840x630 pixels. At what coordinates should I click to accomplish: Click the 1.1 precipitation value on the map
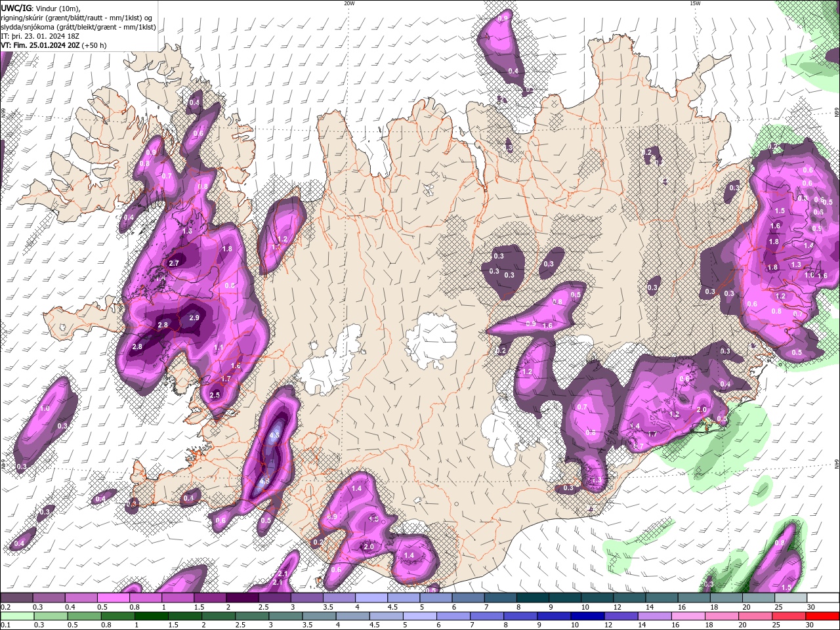(219, 347)
